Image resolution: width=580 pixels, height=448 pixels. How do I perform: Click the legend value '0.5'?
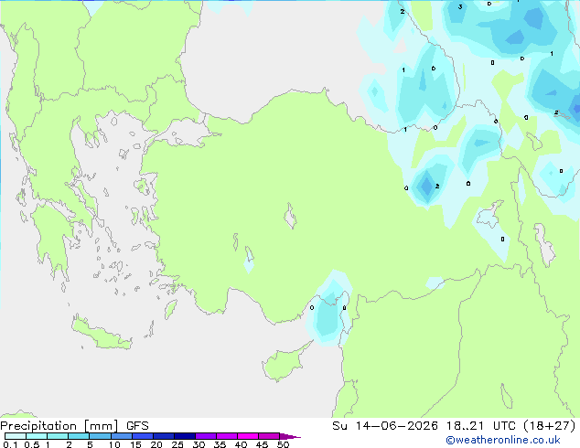(x=31, y=444)
